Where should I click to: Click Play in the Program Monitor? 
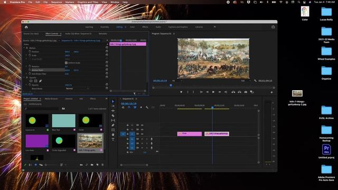coord(213,92)
